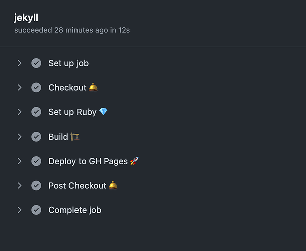Click success checkmark icon beside Build
Image resolution: width=306 pixels, height=251 pixels.
coord(36,137)
